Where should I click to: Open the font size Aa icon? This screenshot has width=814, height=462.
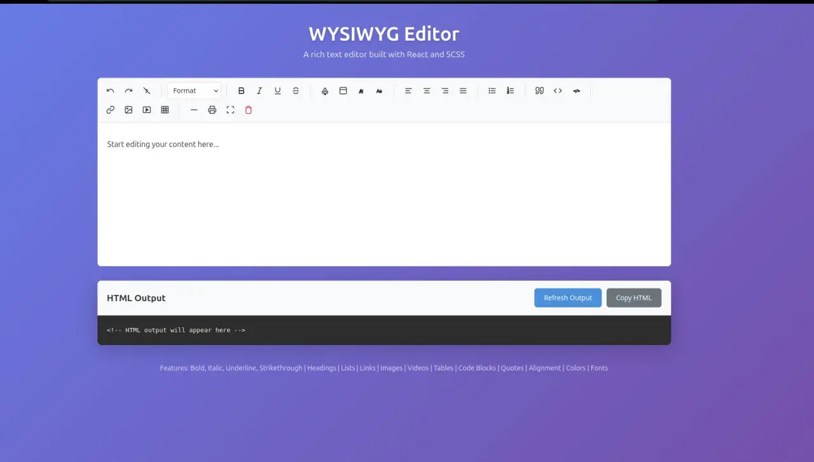pyautogui.click(x=379, y=91)
